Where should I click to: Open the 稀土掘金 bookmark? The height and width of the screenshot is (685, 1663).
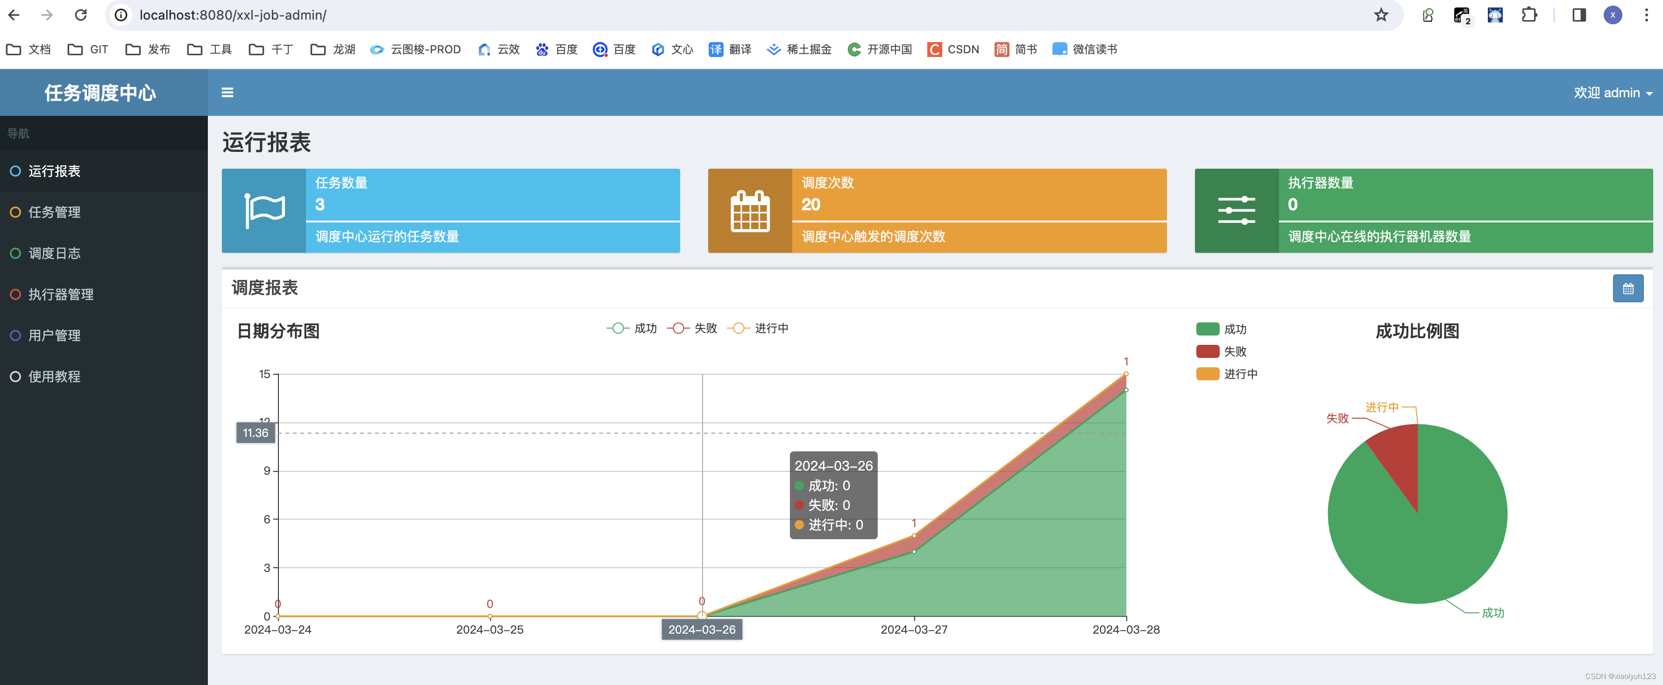tap(799, 49)
